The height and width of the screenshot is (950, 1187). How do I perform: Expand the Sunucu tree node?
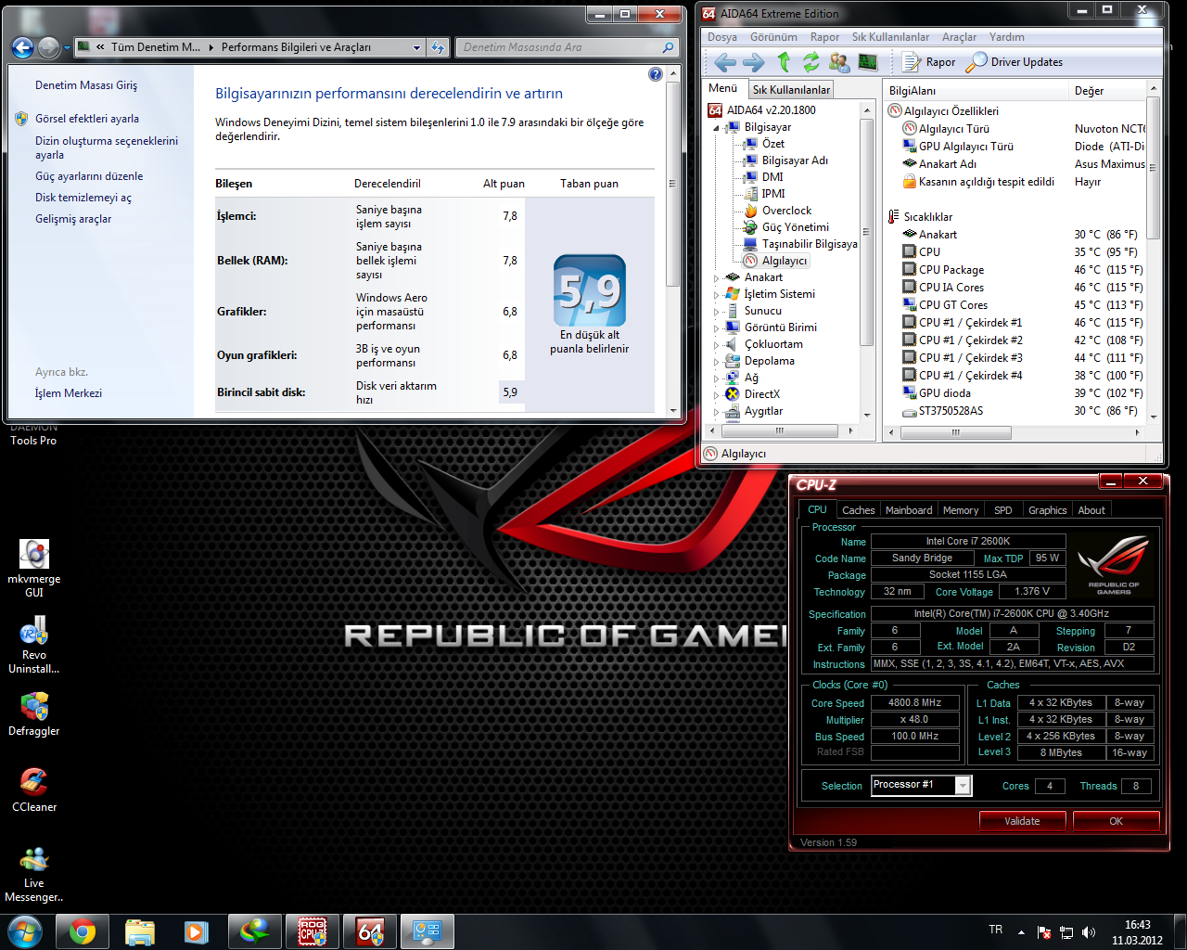[716, 312]
